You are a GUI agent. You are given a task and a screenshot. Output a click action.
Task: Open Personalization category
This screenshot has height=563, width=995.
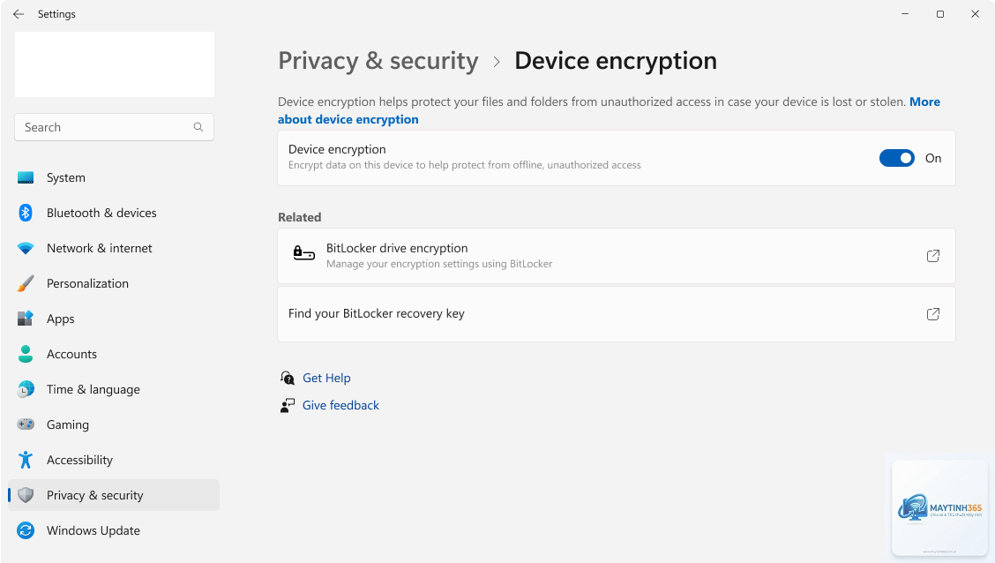pyautogui.click(x=114, y=284)
